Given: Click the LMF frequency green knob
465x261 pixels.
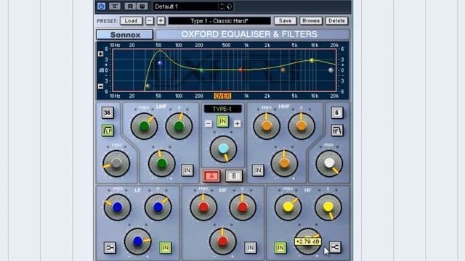Looking at the screenshot, I should point(144,126).
